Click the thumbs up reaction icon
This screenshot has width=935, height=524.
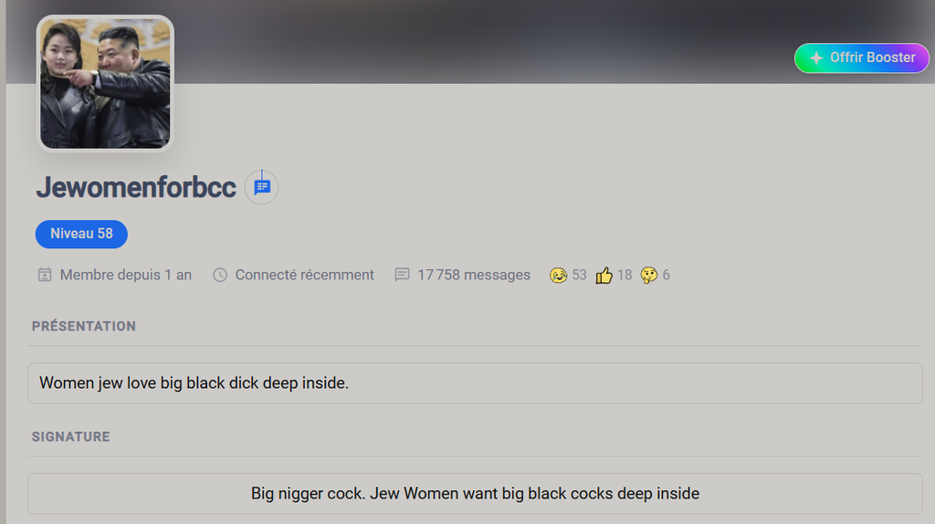(604, 275)
